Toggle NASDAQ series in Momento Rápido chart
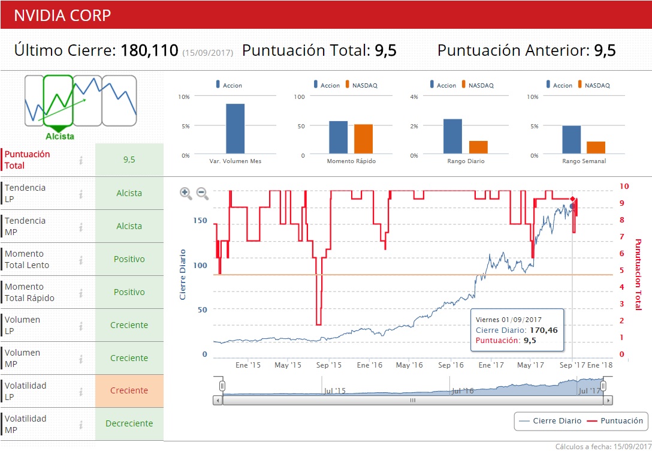 [361, 85]
